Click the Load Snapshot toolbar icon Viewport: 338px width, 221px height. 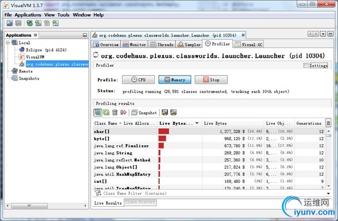(x=10, y=23)
